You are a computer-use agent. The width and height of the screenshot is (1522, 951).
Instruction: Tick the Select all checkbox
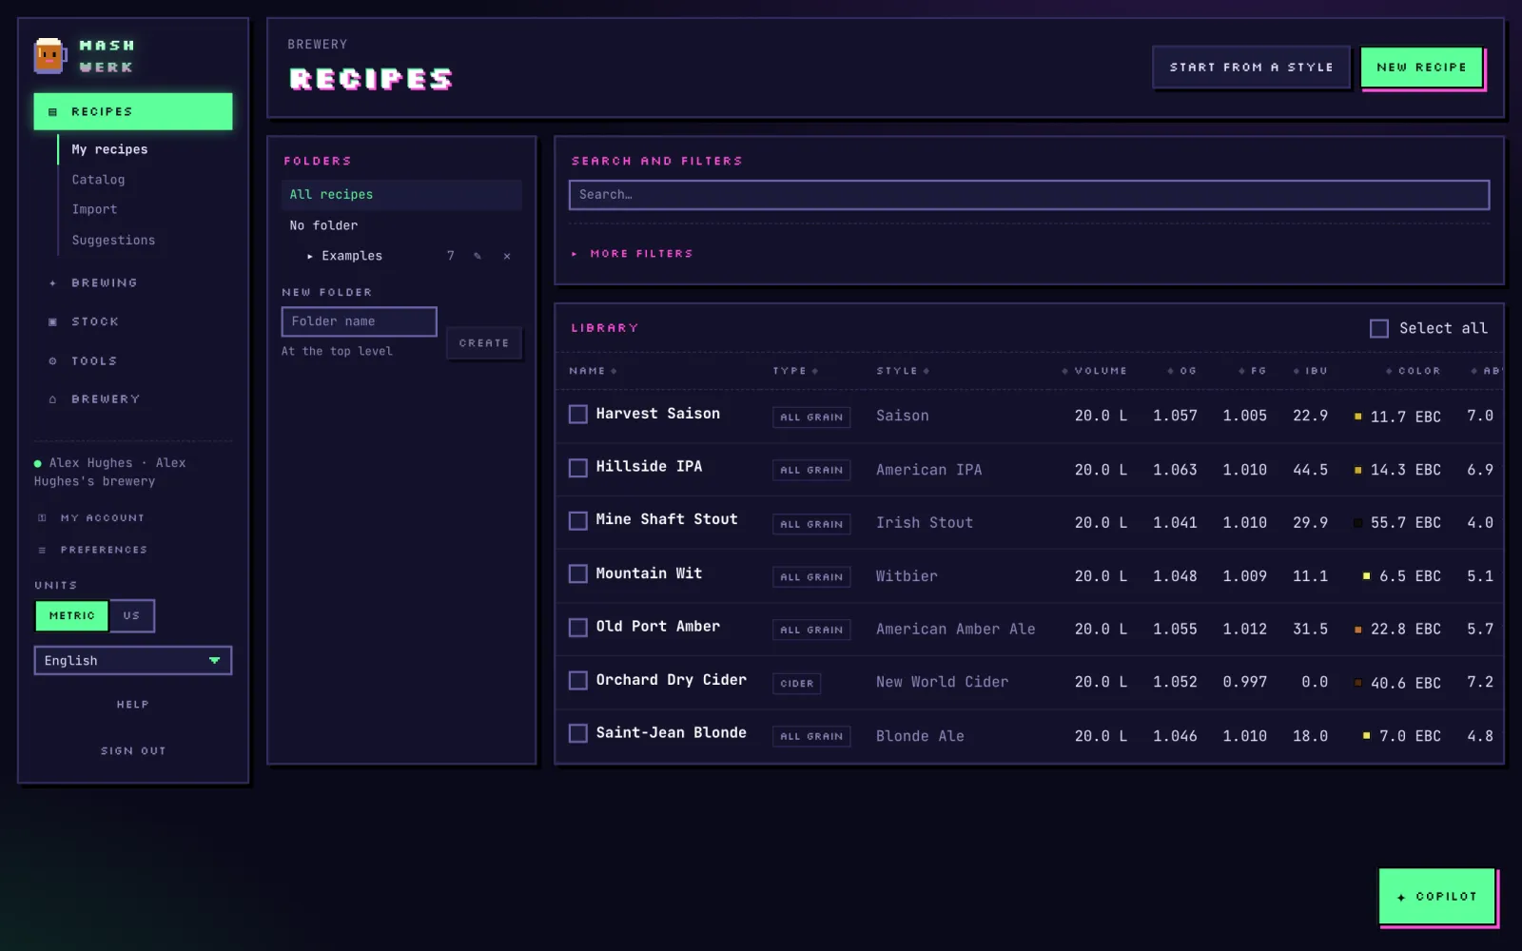pyautogui.click(x=1379, y=328)
